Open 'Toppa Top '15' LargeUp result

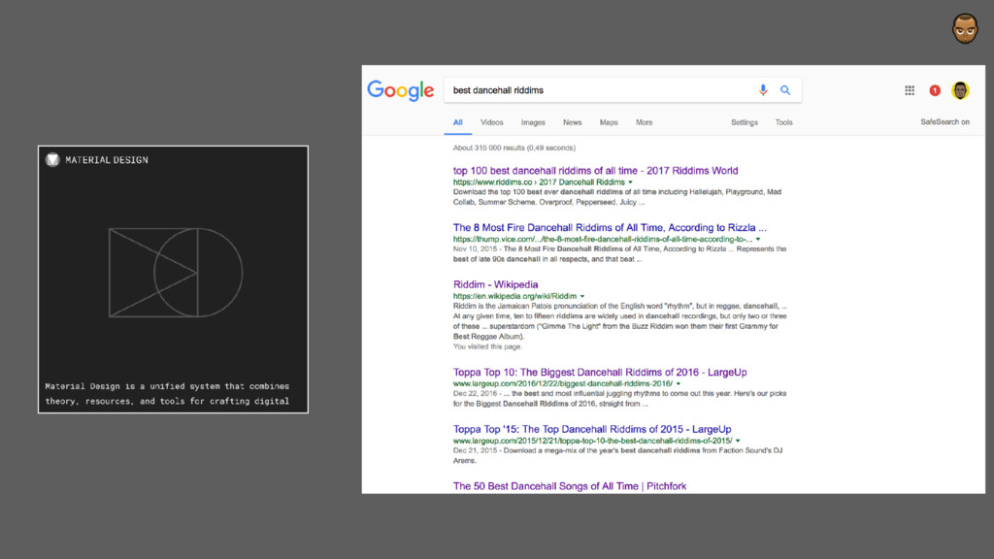pyautogui.click(x=592, y=429)
